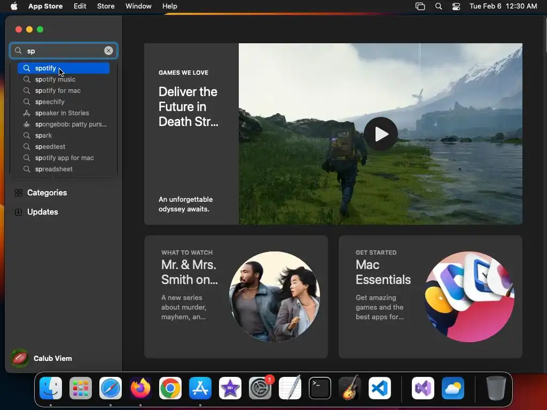Click the 'GET STARTED' label

376,253
